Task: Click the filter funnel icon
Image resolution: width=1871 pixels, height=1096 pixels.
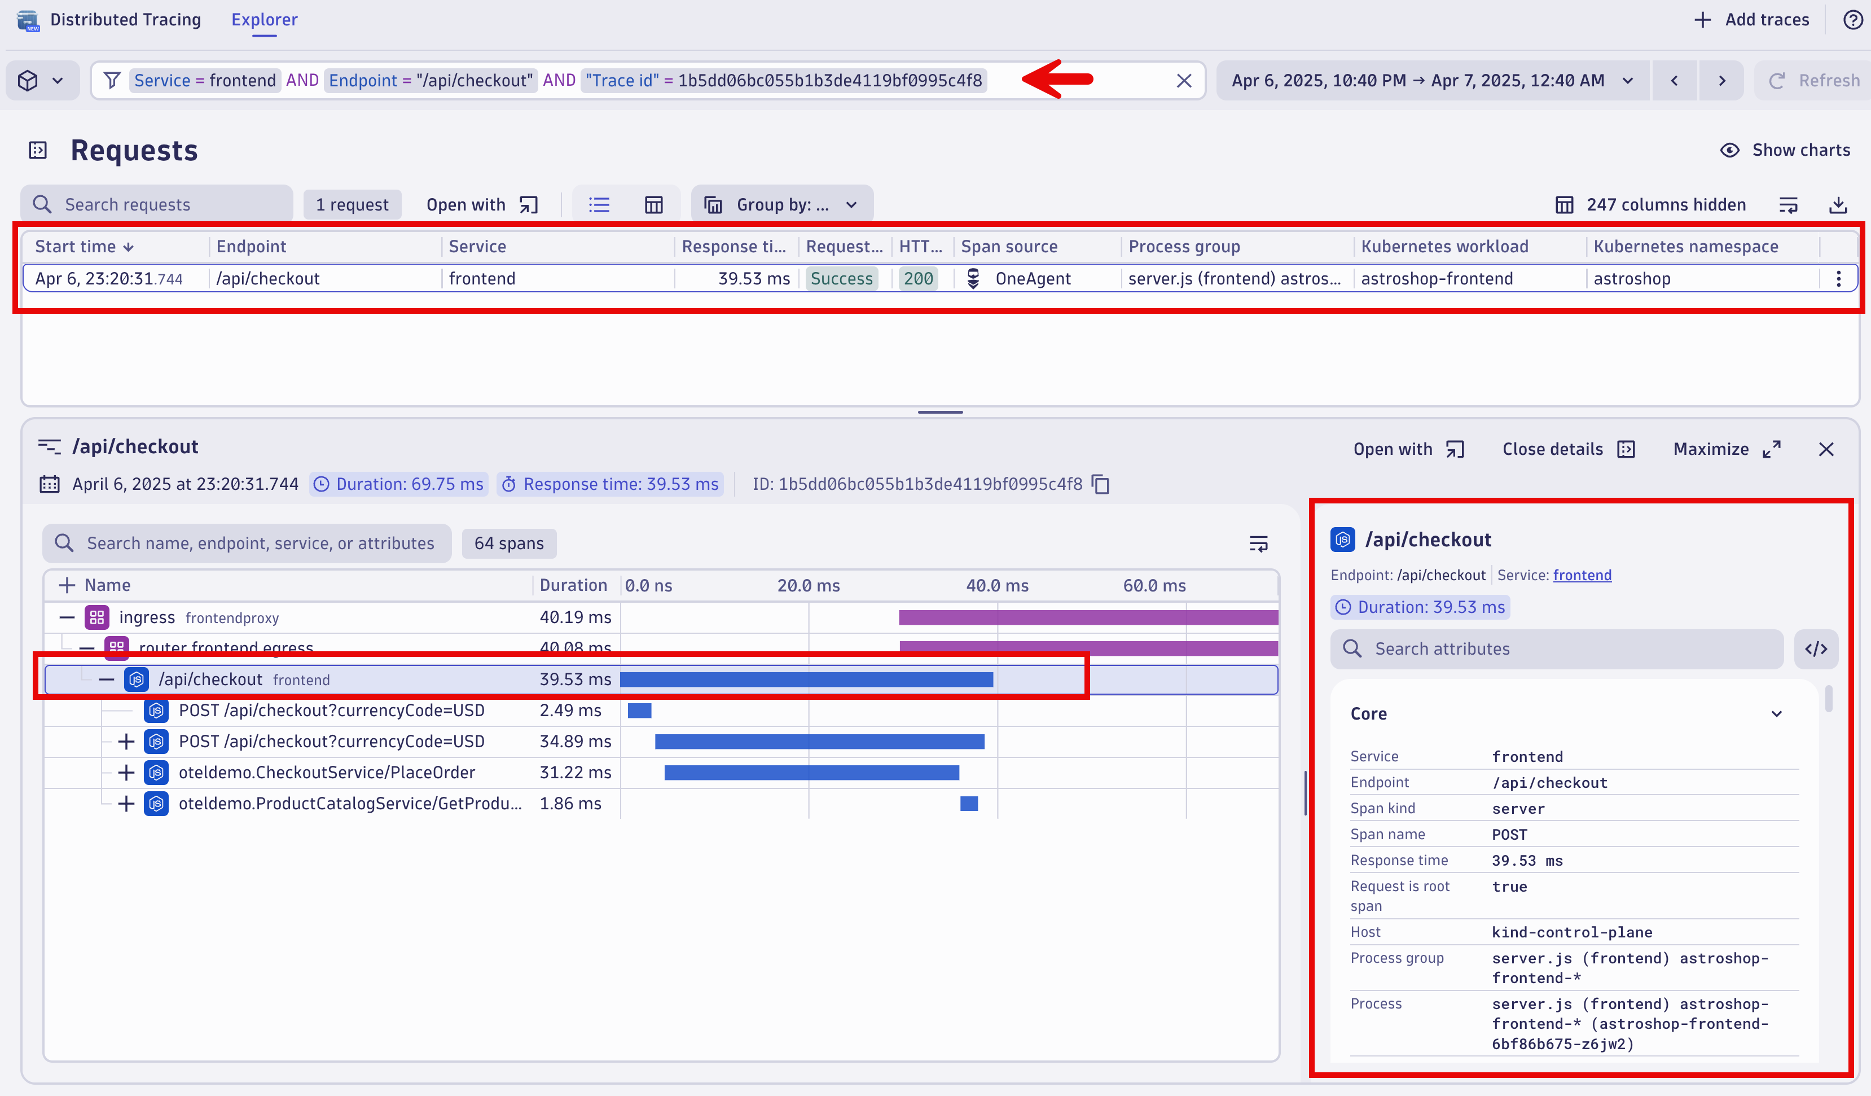Action: 112,80
